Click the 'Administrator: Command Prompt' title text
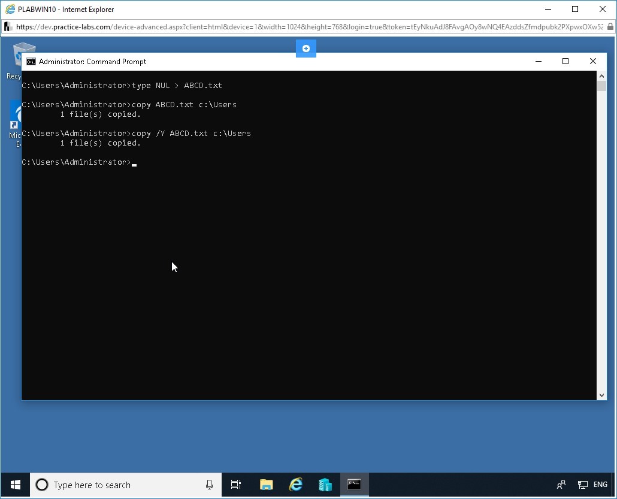The height and width of the screenshot is (499, 617). click(92, 61)
